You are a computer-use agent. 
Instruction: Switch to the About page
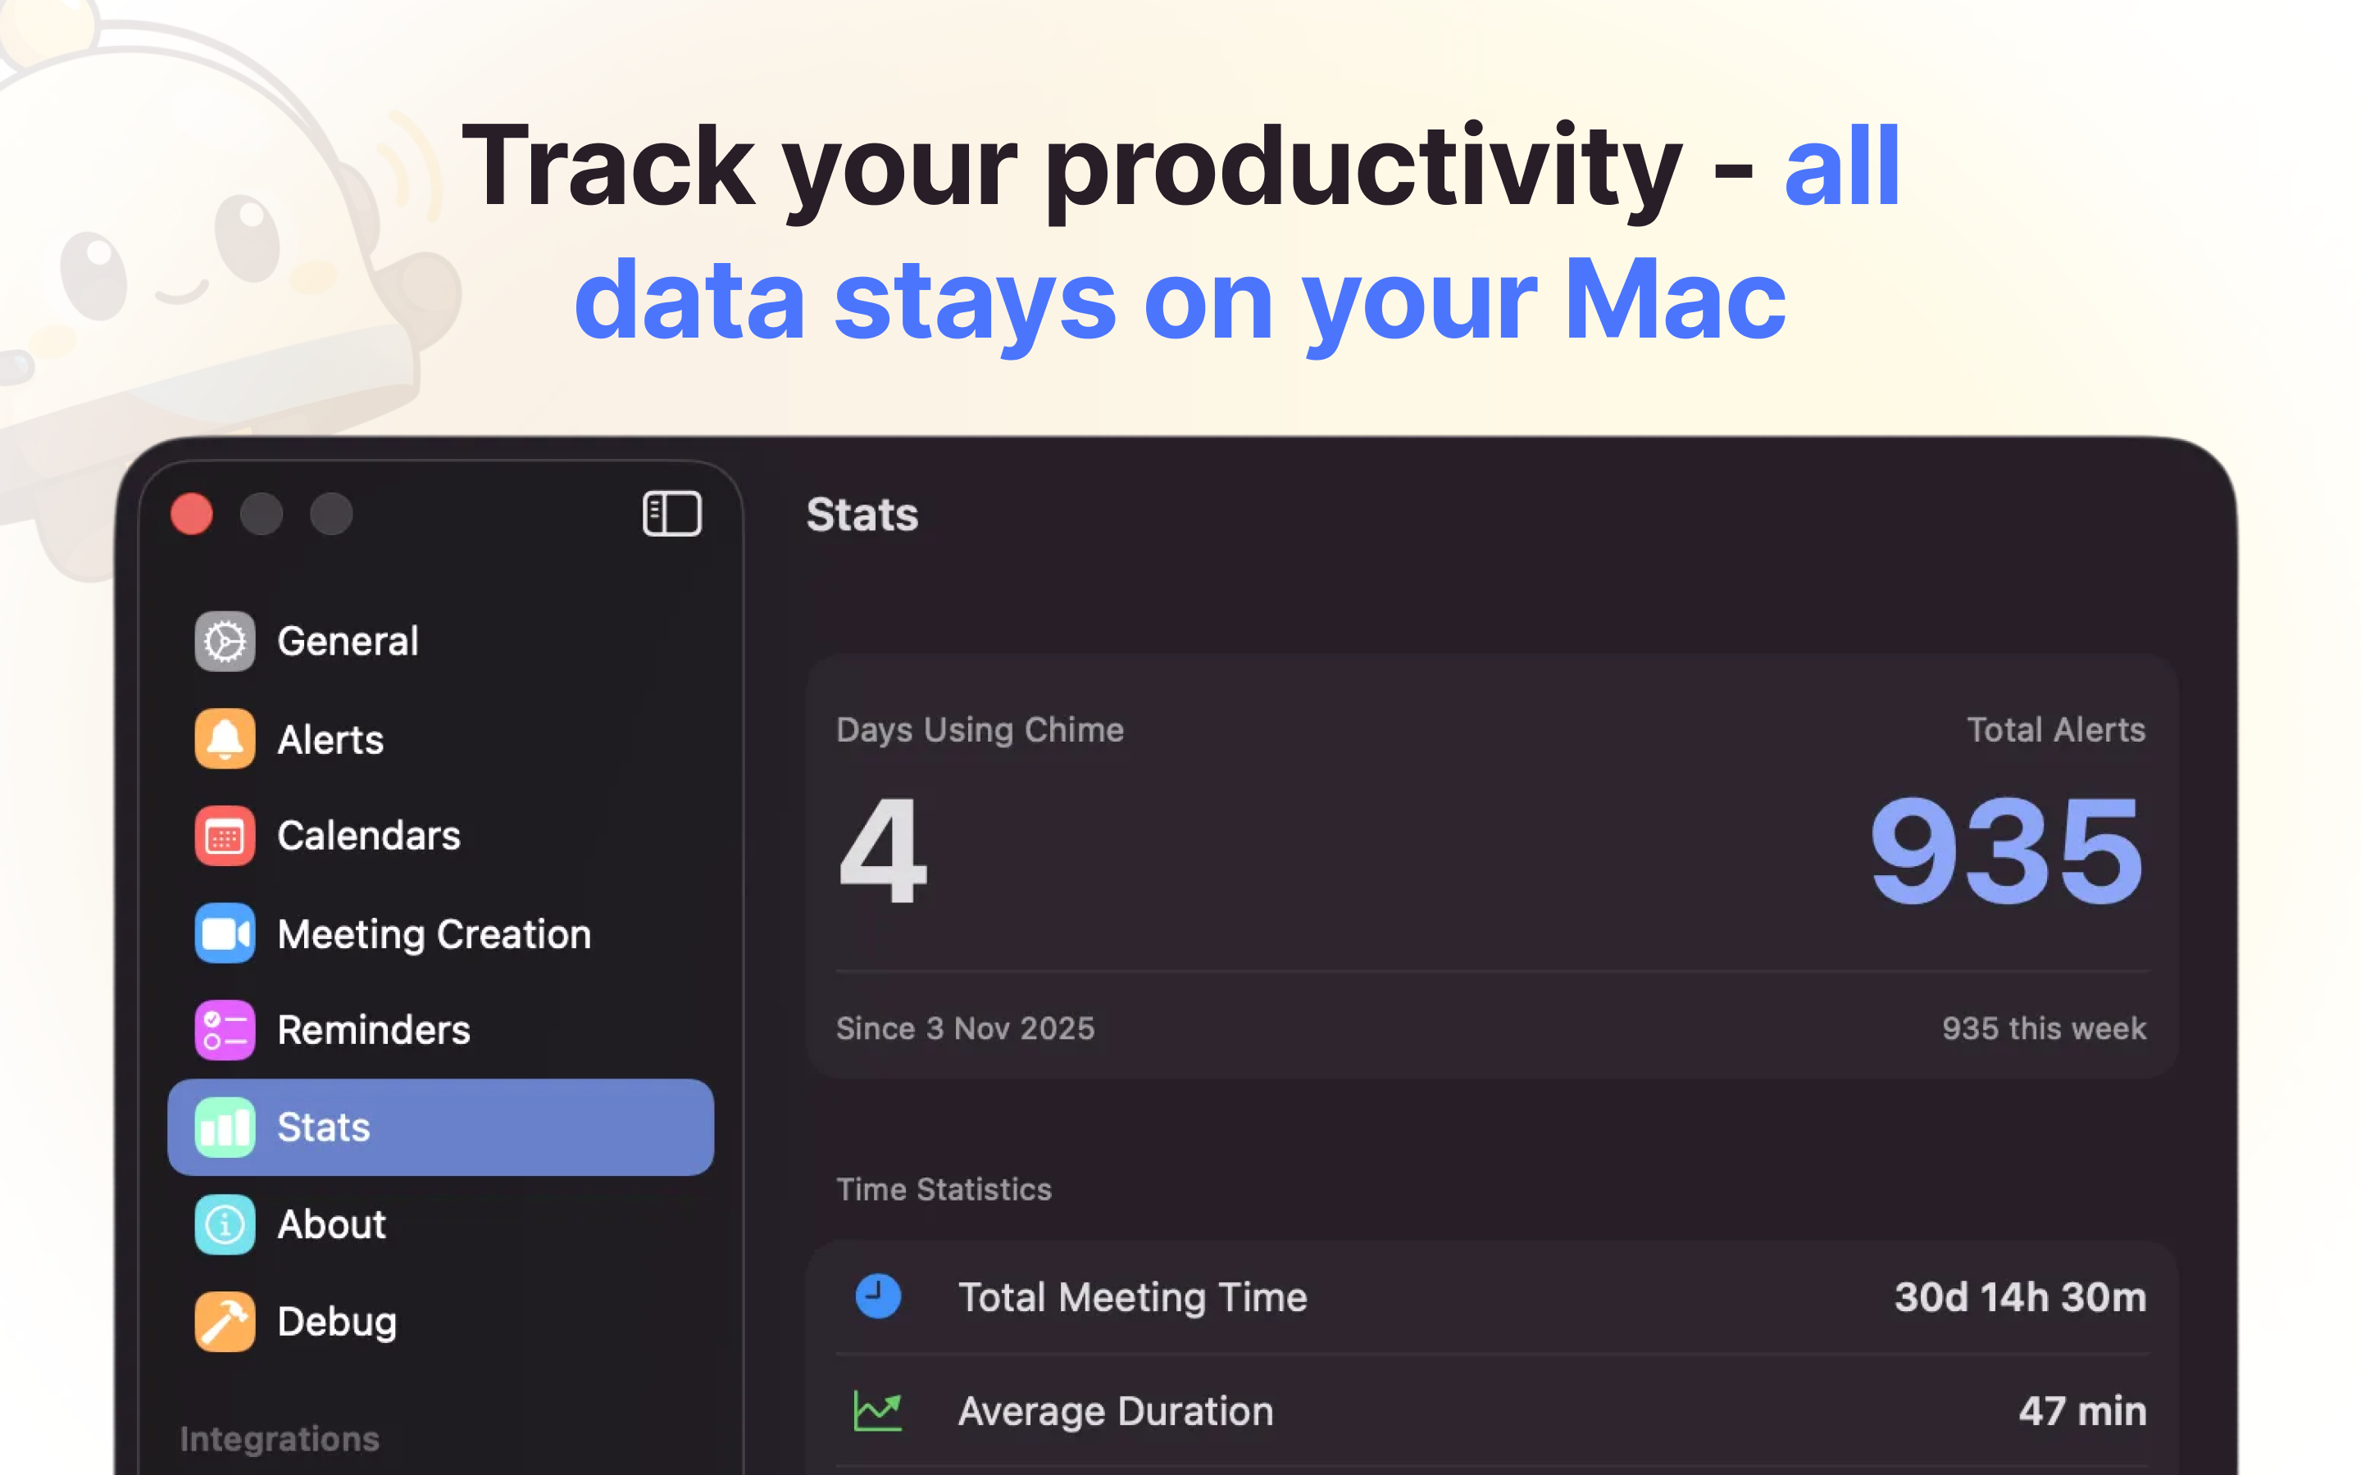[x=332, y=1225]
